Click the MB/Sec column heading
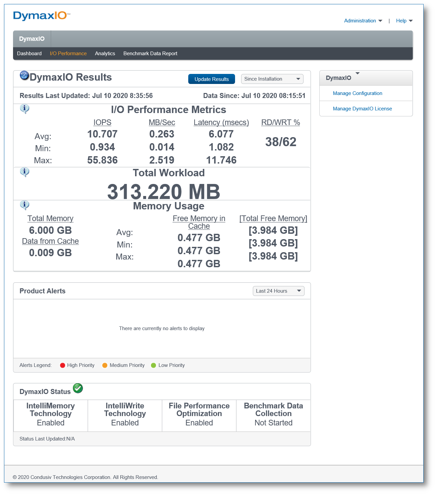Screen dimensions: 435x494 162,122
